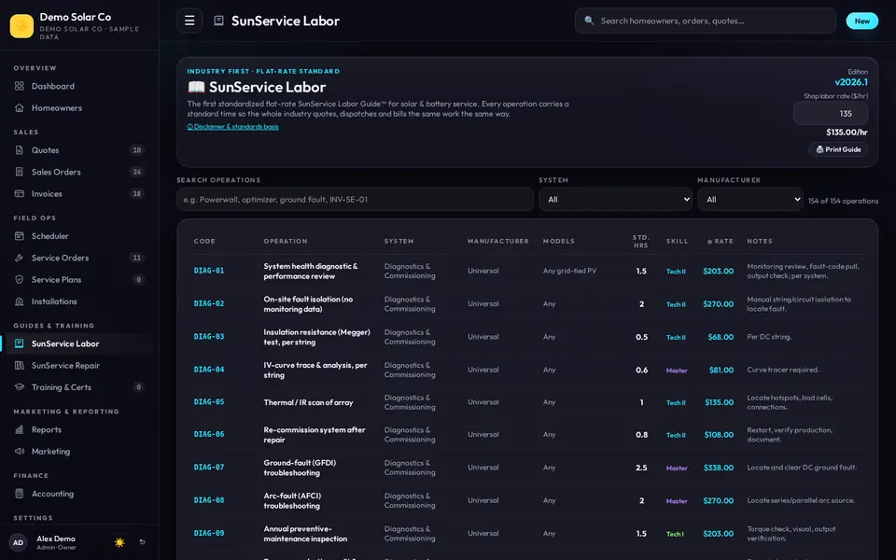
Task: Open the System filter dropdown
Action: 615,200
